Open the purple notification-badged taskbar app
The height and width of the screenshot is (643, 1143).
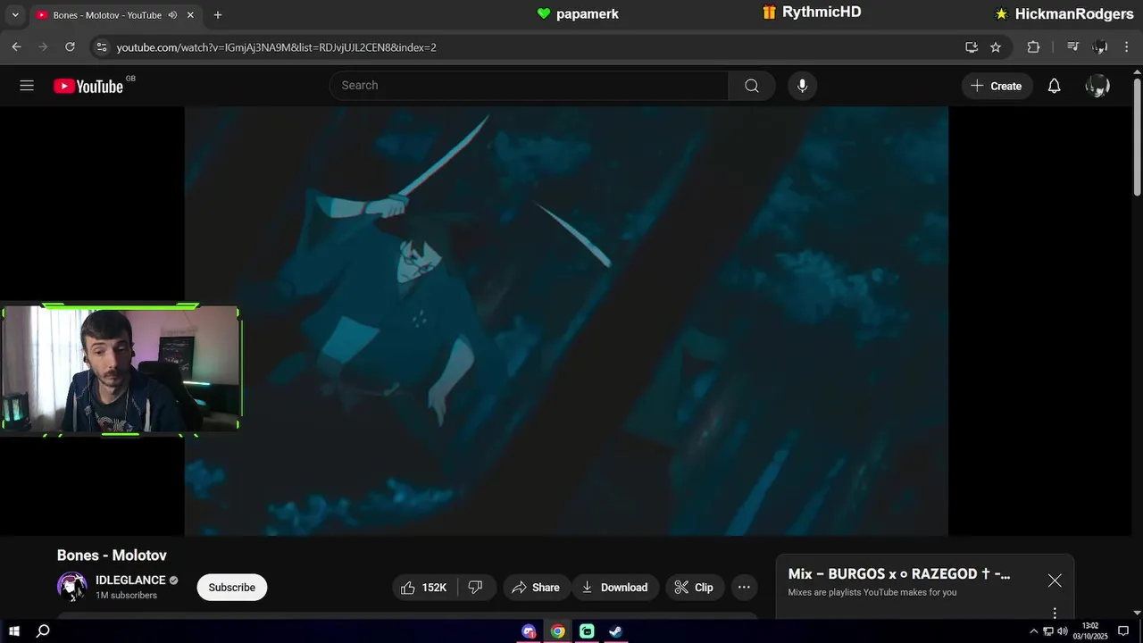(x=529, y=631)
